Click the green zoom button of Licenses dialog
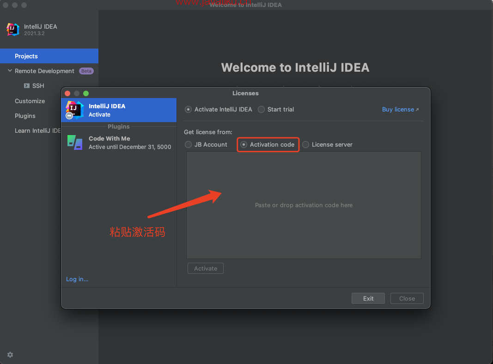The height and width of the screenshot is (364, 493). click(x=86, y=93)
